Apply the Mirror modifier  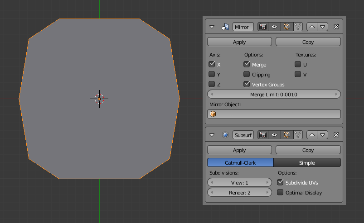[239, 42]
